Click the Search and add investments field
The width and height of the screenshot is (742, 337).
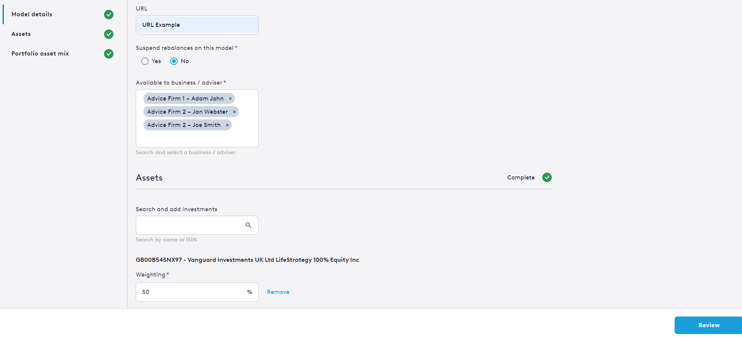point(197,225)
